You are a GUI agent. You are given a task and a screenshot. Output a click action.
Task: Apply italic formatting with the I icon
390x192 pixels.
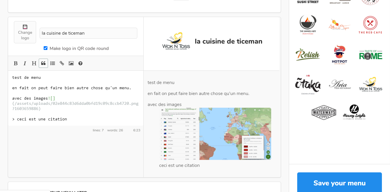click(x=25, y=63)
